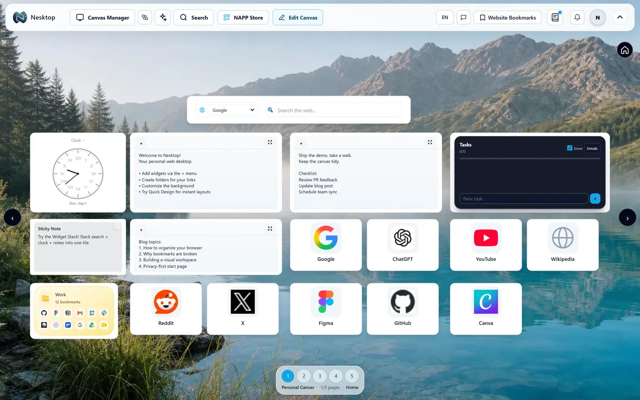This screenshot has width=640, height=400.
Task: Open the Google search engine dropdown
Action: 233,110
